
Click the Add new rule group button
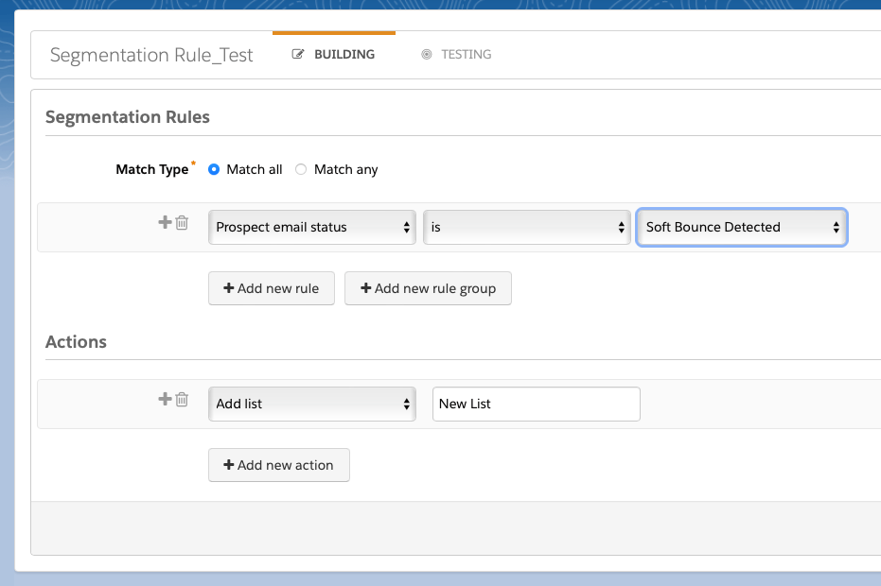pos(428,288)
